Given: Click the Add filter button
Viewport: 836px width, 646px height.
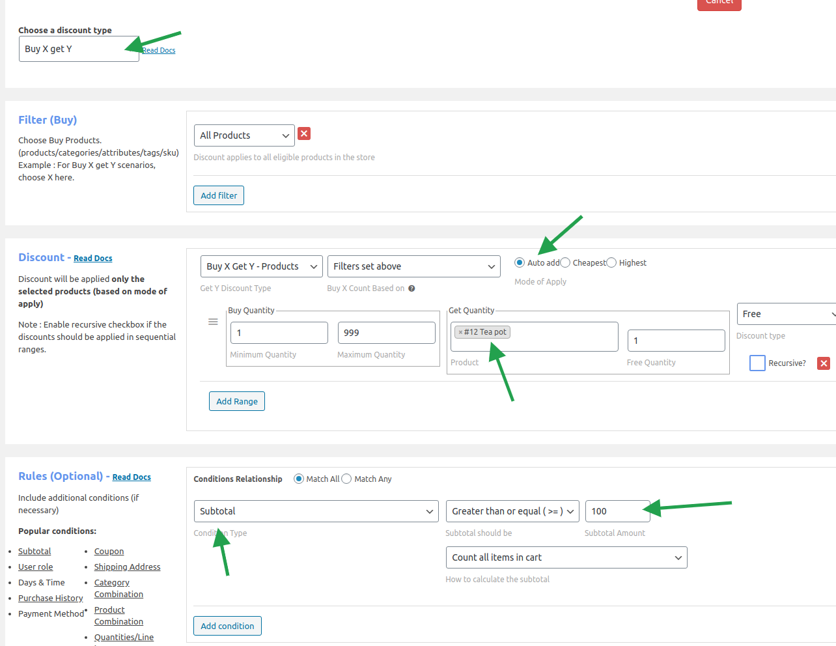Looking at the screenshot, I should pyautogui.click(x=219, y=195).
